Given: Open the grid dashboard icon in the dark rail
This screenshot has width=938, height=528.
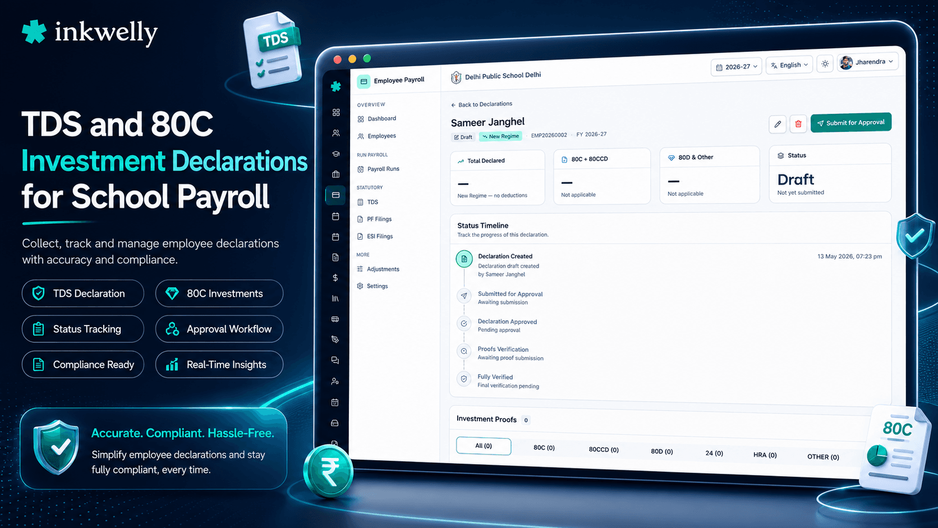Looking at the screenshot, I should pos(336,112).
